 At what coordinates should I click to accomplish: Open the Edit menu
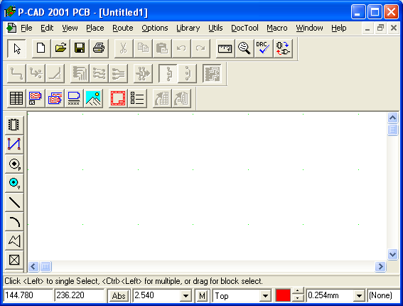point(47,28)
